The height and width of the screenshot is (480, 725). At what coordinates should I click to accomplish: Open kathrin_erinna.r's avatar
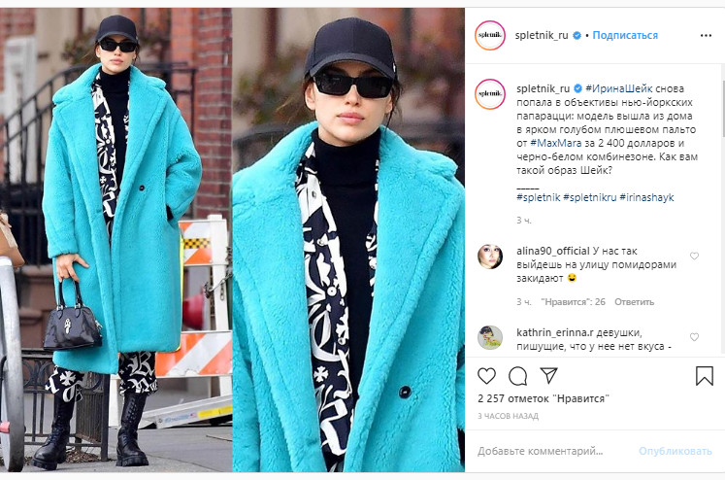tap(490, 337)
